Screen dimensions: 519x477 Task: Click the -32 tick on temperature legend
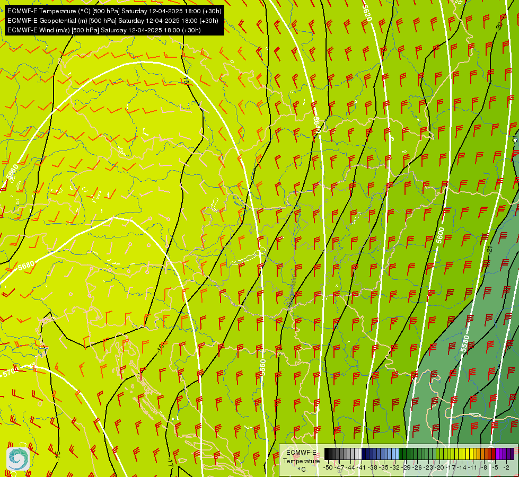(395, 467)
